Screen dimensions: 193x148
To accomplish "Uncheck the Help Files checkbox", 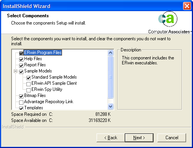I will coord(21,59).
